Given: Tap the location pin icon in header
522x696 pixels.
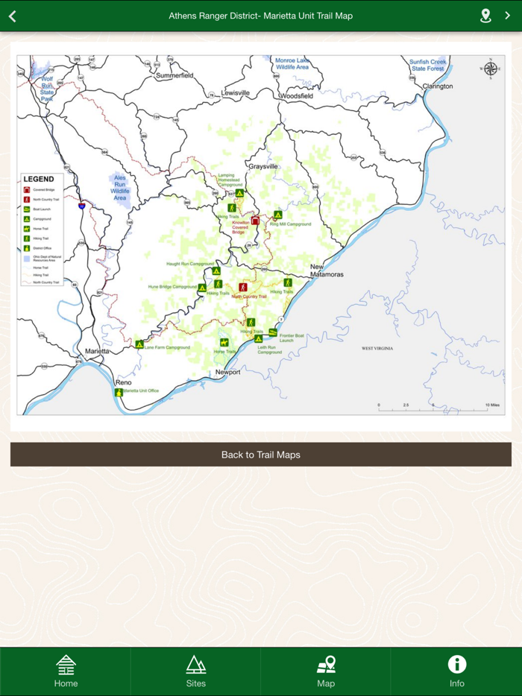Looking at the screenshot, I should click(x=485, y=16).
